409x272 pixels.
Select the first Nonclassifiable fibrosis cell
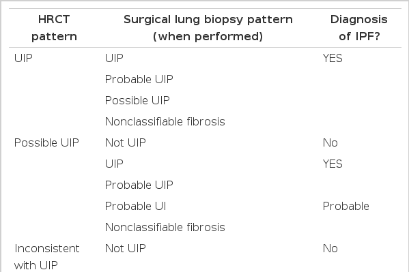[x=165, y=121]
